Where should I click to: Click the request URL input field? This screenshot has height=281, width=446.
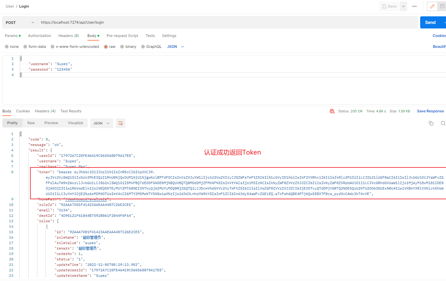coord(227,22)
